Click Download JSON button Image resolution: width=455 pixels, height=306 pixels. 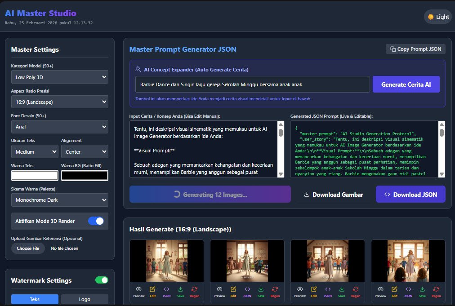410,194
